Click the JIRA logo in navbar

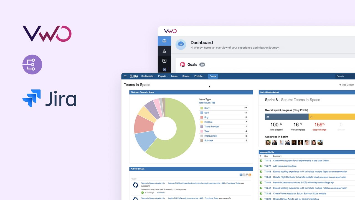click(x=134, y=76)
